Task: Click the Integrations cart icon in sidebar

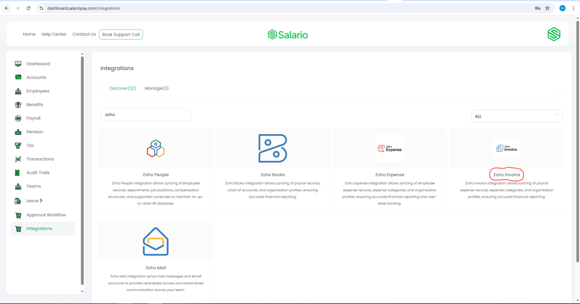Action: 18,229
